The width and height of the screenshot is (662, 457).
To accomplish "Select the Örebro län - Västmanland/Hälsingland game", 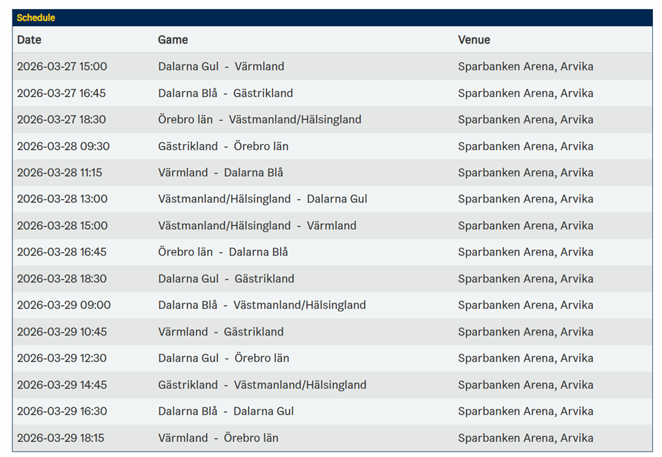I will pyautogui.click(x=259, y=120).
